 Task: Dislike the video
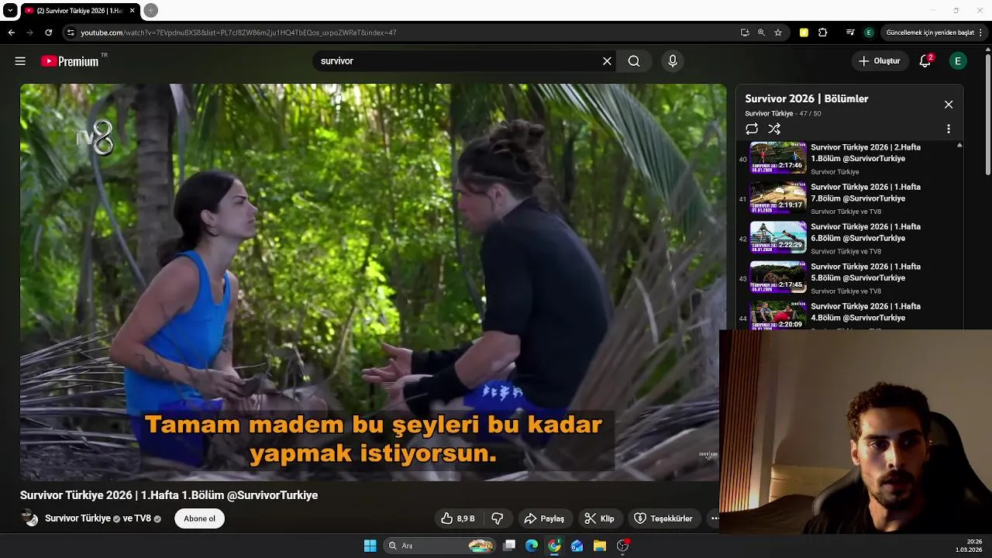pyautogui.click(x=498, y=518)
